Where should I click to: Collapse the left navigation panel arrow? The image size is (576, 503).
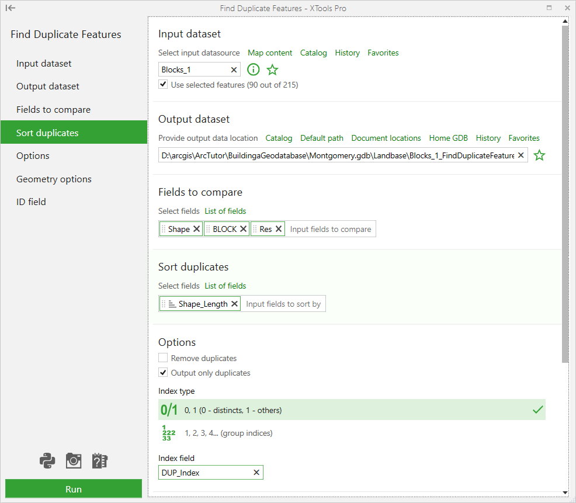coord(11,8)
